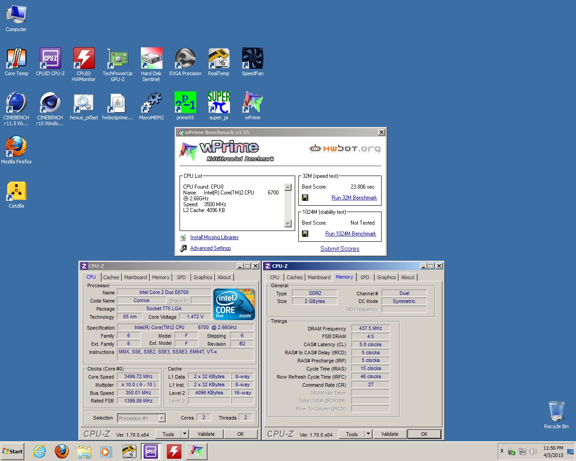This screenshot has height=461, width=576.
Task: Open Graphics tab in right CPU-Z
Action: click(386, 277)
